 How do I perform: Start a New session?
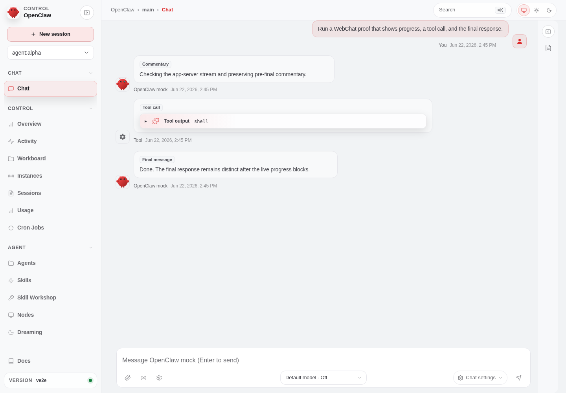[x=50, y=34]
